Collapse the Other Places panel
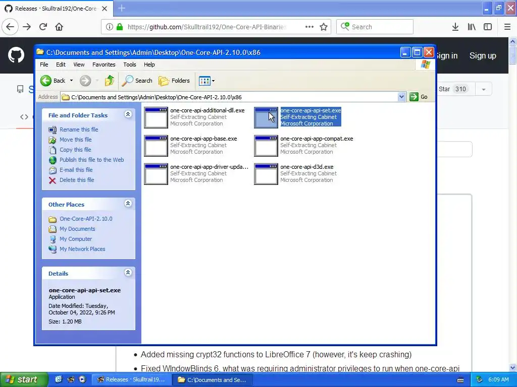Image resolution: width=517 pixels, height=387 pixels. 128,204
